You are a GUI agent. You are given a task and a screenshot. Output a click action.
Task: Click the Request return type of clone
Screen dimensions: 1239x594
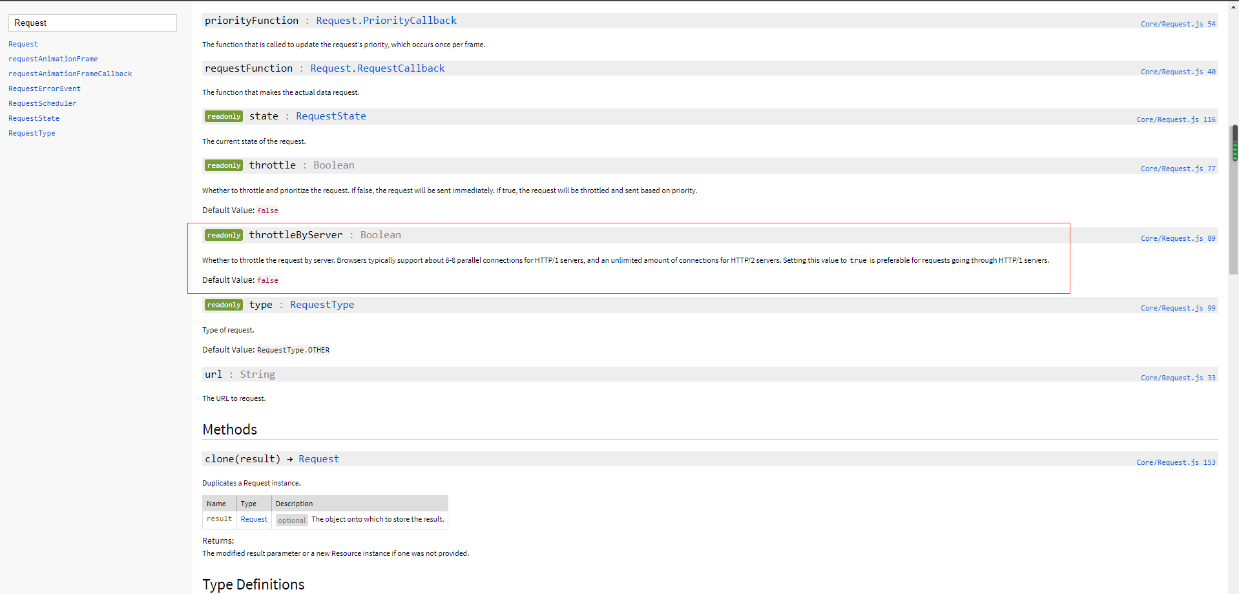point(318,459)
